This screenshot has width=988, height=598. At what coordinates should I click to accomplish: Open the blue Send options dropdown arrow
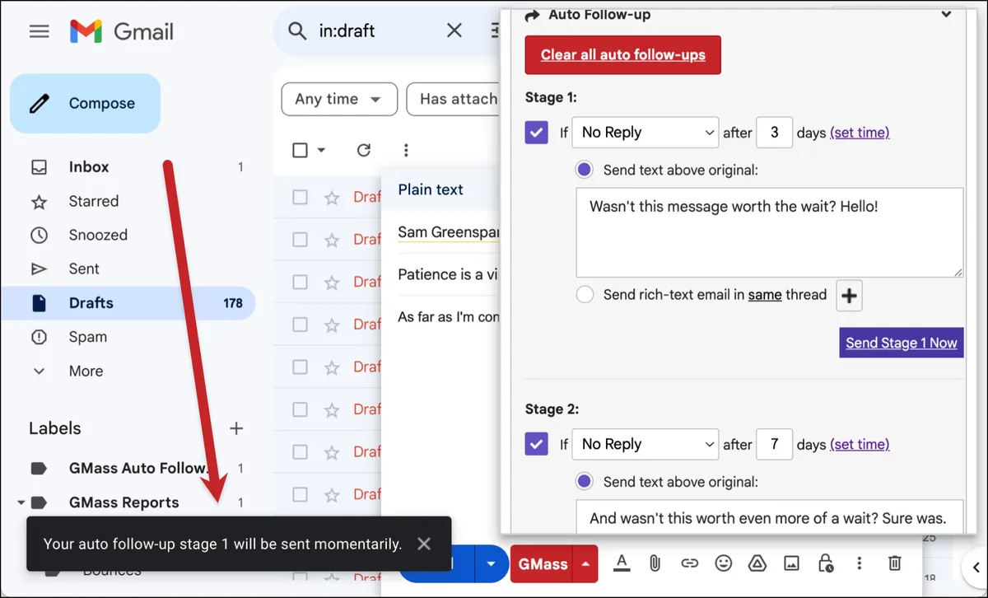[x=492, y=564]
